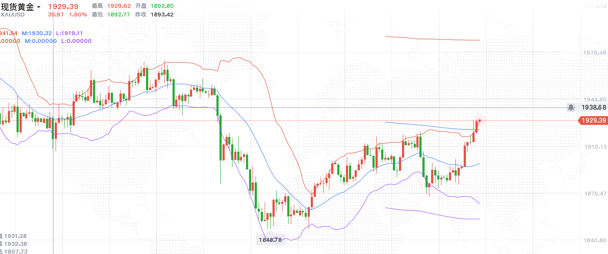Click the 昨收 value 1893.42

pos(162,14)
